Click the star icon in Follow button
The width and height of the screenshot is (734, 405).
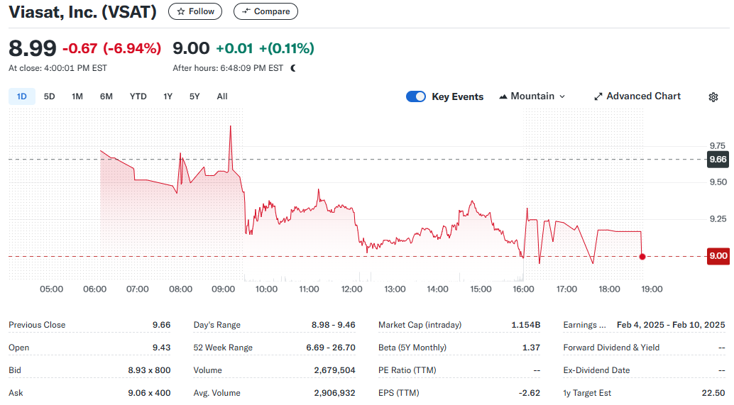[x=181, y=11]
